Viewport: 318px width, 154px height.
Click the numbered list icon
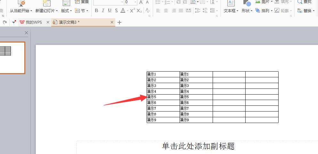click(x=167, y=2)
